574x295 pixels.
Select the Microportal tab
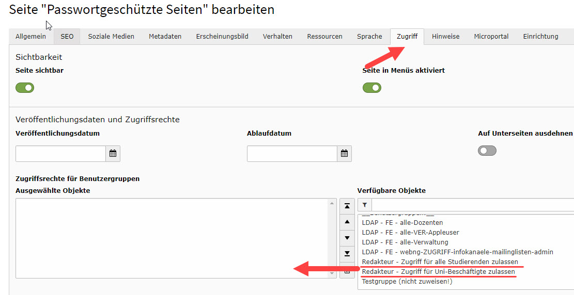point(491,37)
